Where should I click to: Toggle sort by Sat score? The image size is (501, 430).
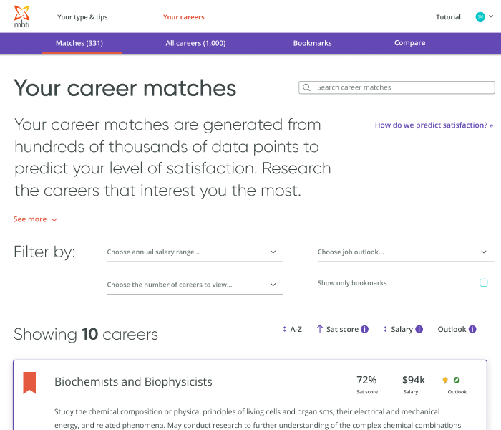point(336,330)
